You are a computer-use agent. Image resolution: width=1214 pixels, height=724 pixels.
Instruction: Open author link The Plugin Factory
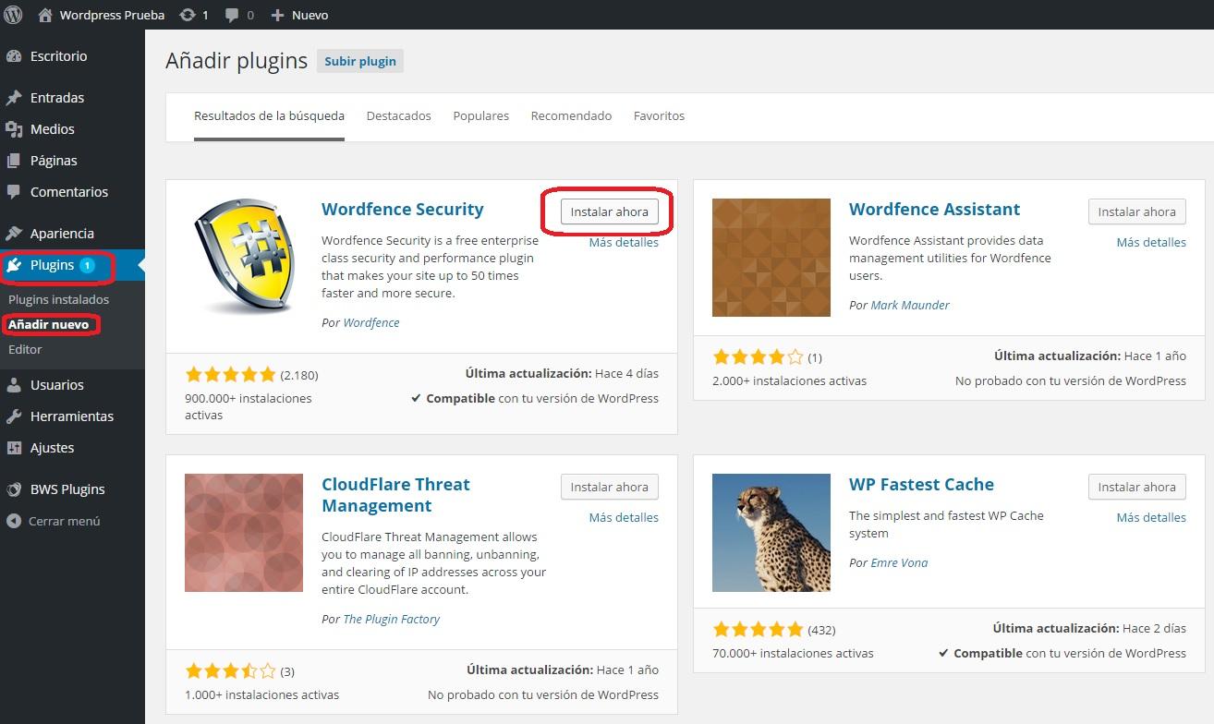(x=392, y=620)
